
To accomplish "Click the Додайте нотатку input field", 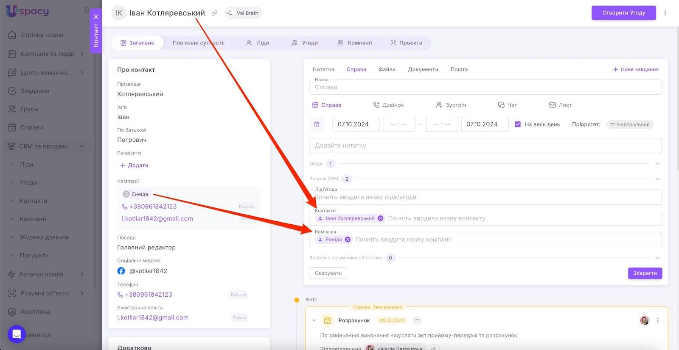I will pyautogui.click(x=485, y=146).
